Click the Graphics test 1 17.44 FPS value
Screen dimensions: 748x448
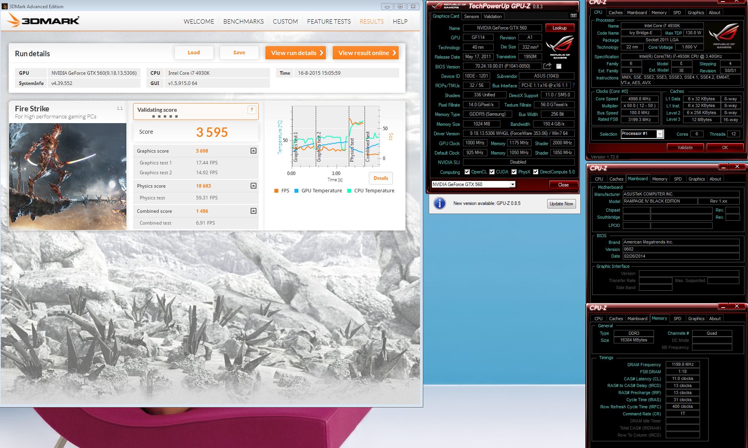(207, 162)
